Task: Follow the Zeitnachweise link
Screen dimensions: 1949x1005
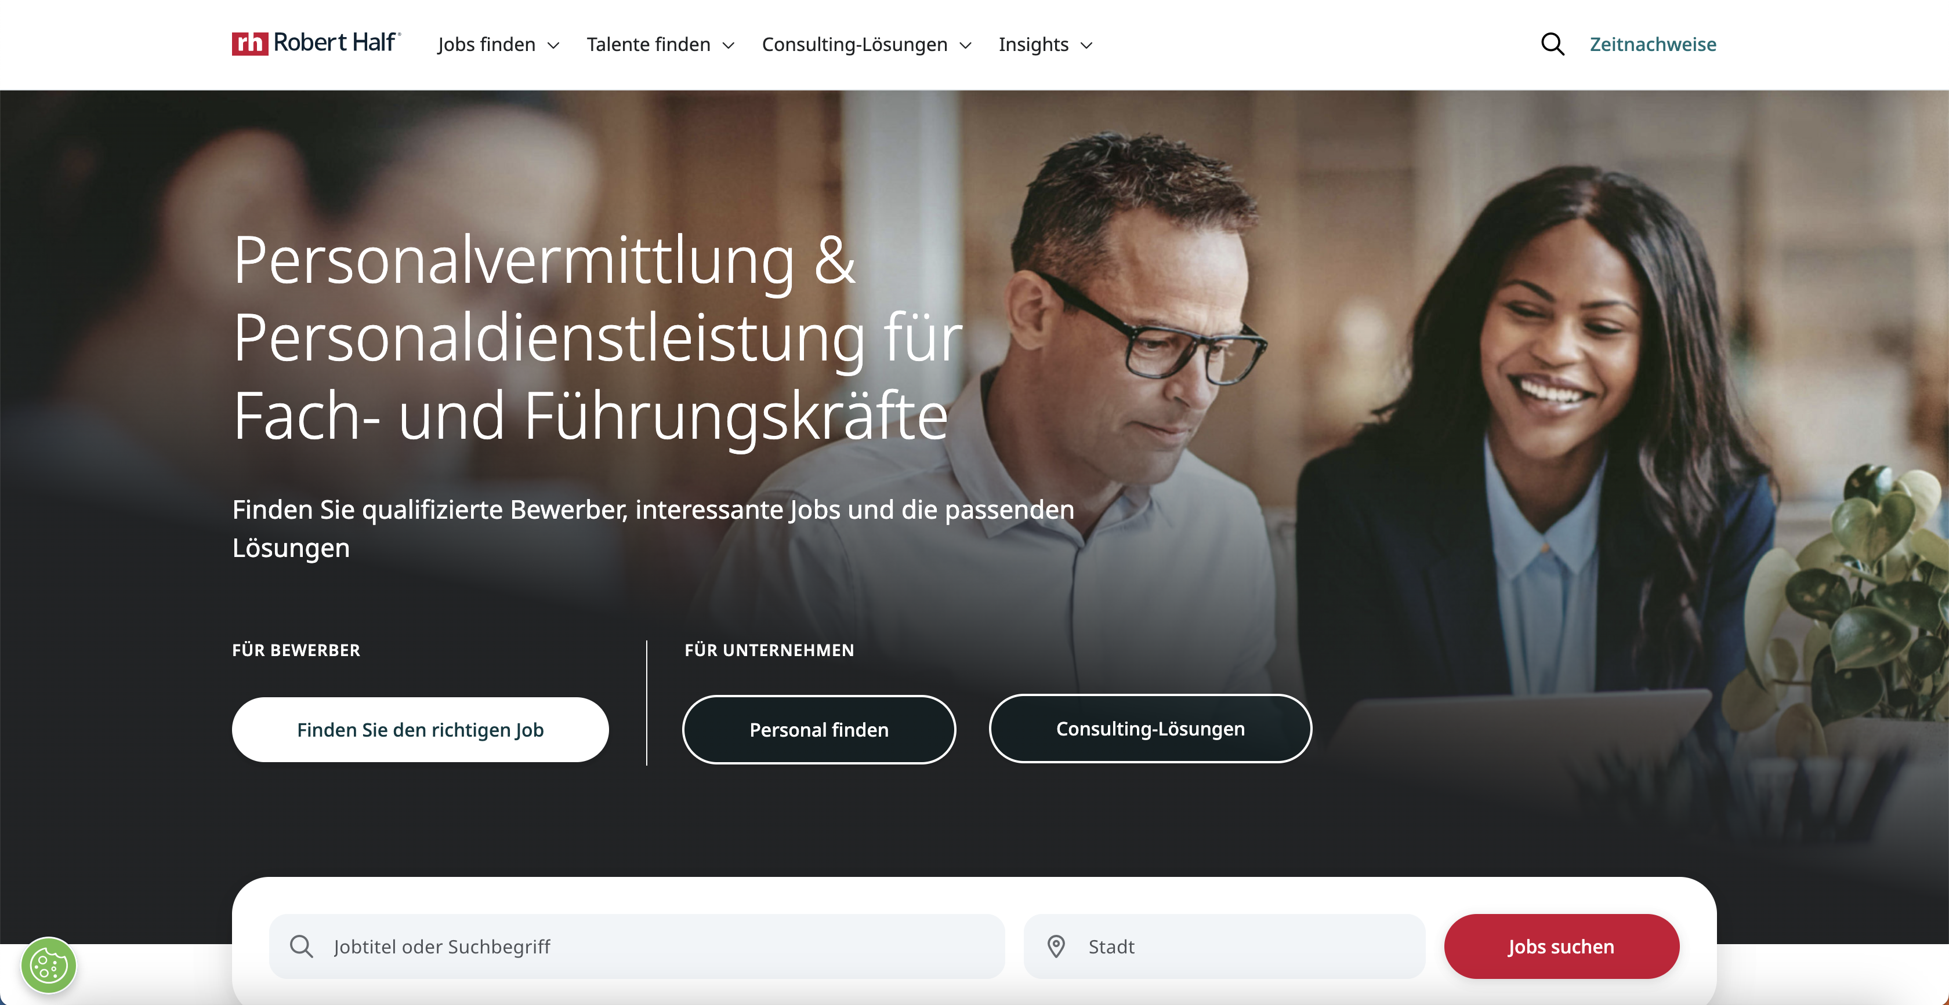Action: pos(1653,44)
